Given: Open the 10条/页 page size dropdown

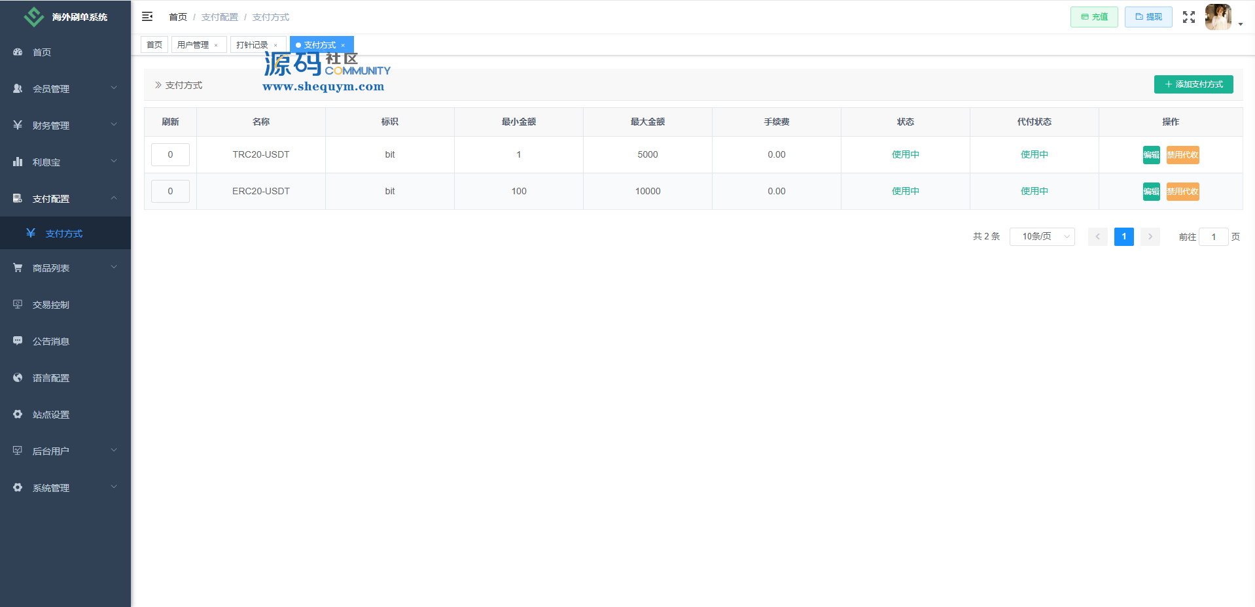Looking at the screenshot, I should click(1042, 236).
